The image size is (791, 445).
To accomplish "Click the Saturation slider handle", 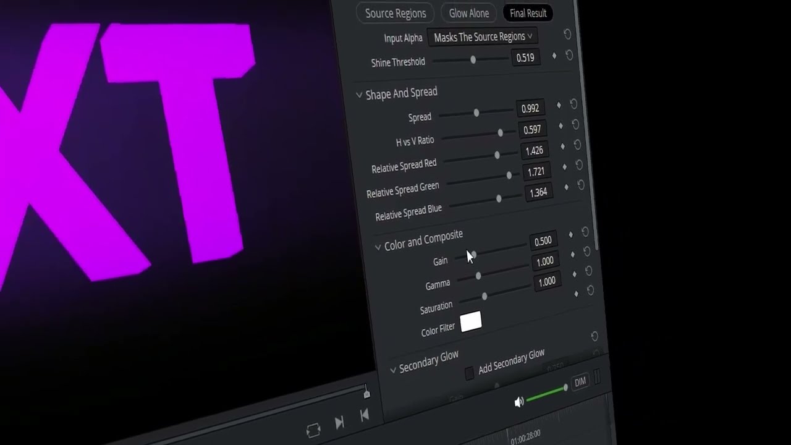I will 484,297.
